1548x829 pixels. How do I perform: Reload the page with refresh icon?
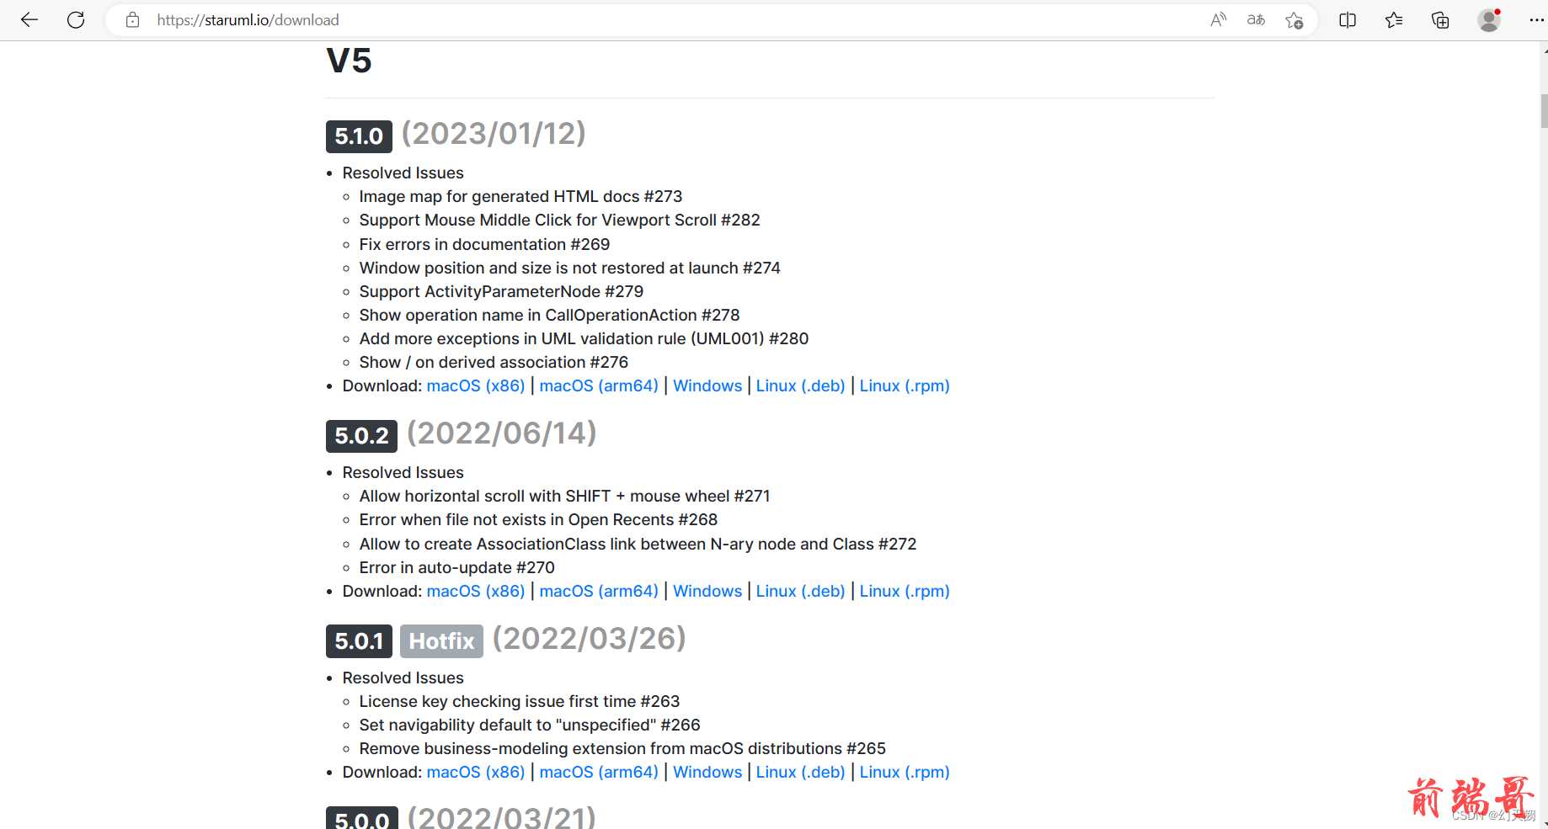pos(76,20)
